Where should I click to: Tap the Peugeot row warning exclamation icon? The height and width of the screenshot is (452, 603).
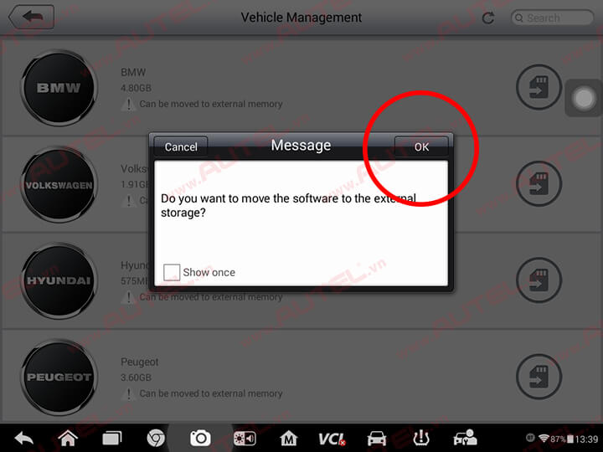pyautogui.click(x=128, y=393)
